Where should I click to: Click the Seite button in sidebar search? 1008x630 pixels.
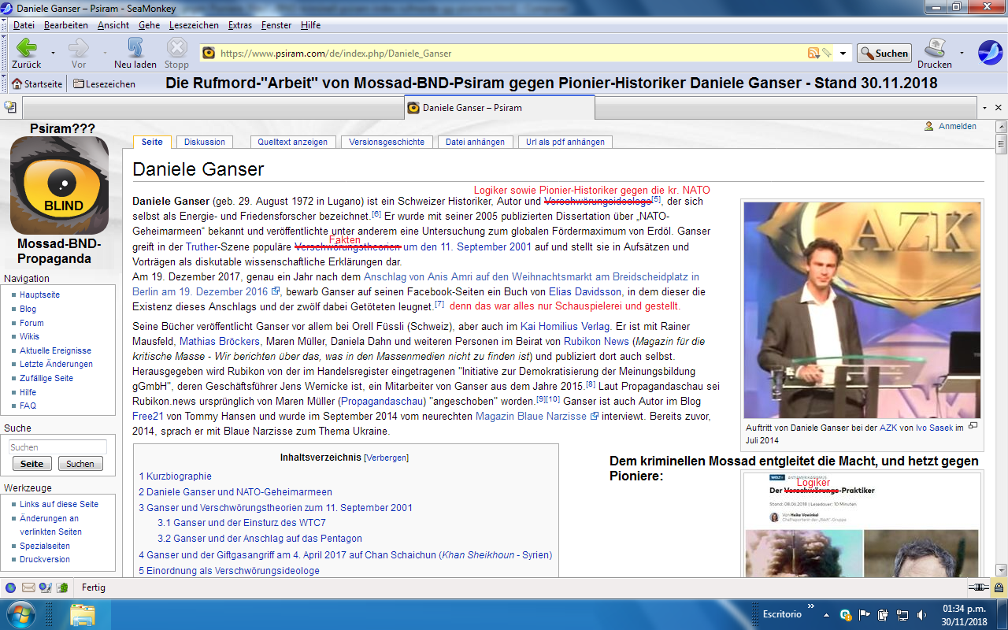(31, 464)
